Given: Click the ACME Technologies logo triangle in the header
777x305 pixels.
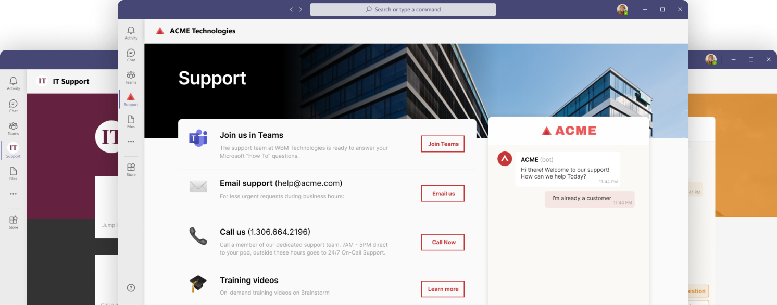Looking at the screenshot, I should pos(160,31).
